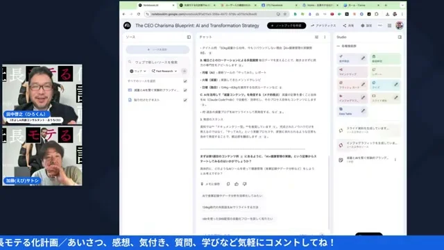Image resolution: width=444 pixels, height=250 pixels.
Task: Click the chat panel vertical scrollbar
Action: [x=328, y=192]
